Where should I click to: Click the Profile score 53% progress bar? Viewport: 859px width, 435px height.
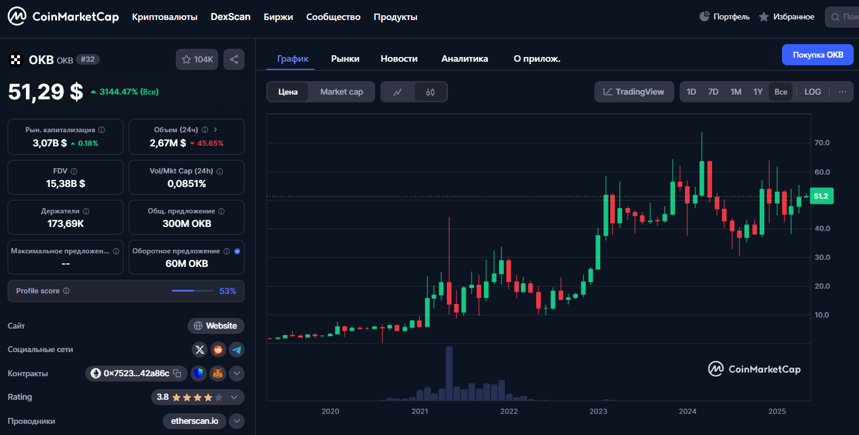click(x=193, y=291)
